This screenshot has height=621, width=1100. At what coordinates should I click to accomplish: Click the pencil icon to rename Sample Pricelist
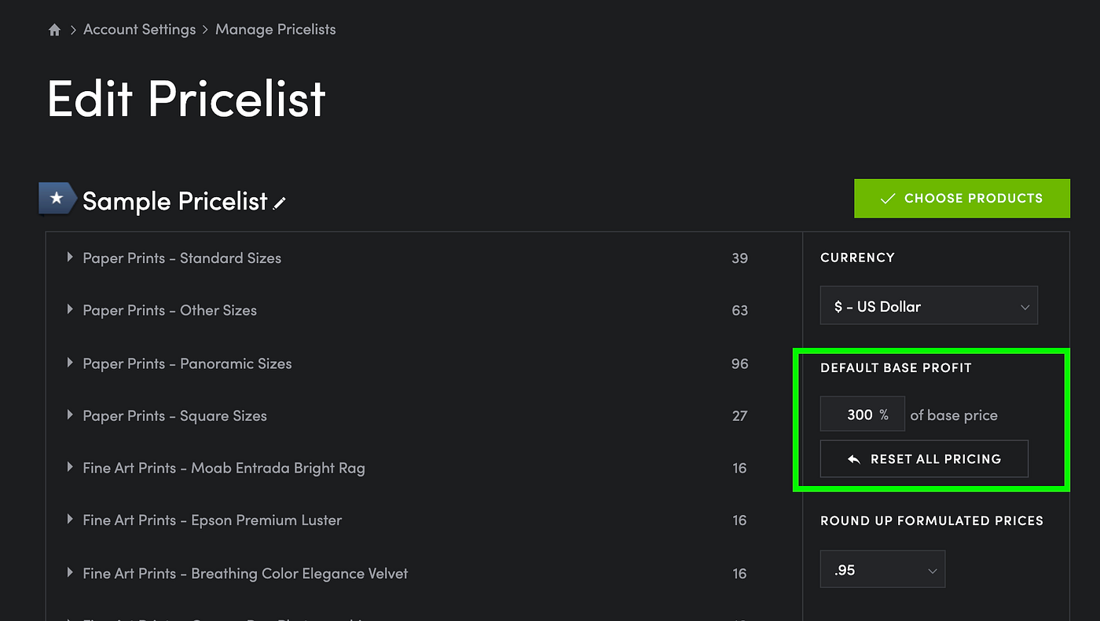[280, 203]
